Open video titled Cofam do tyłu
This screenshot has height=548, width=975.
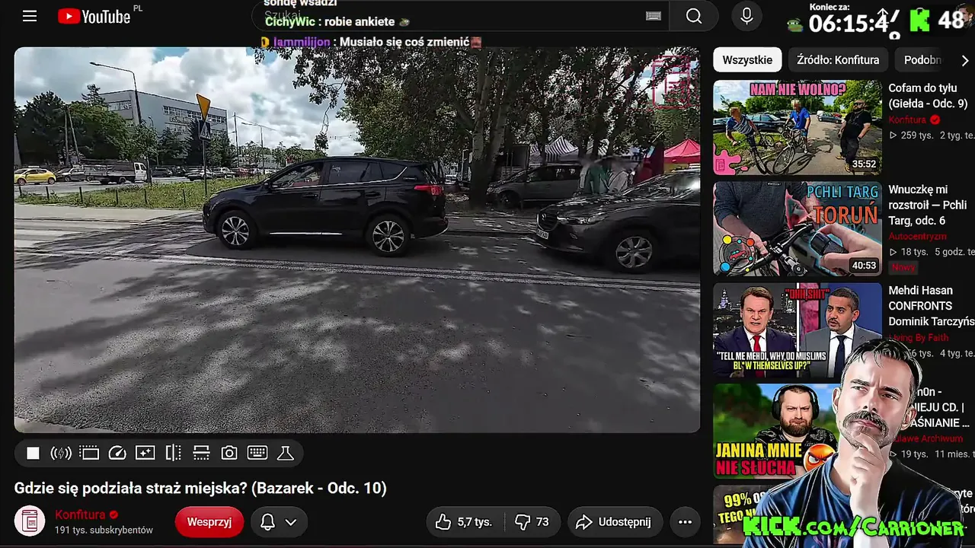tap(928, 96)
